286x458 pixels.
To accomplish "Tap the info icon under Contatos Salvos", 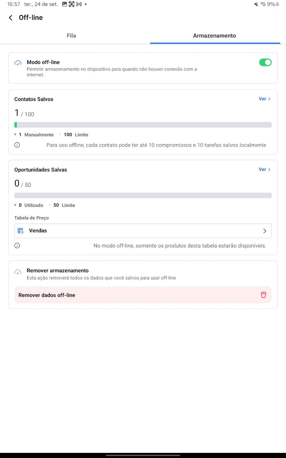I will pyautogui.click(x=17, y=145).
